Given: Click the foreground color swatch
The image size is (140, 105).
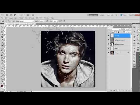Looking at the screenshot, I should click(x=2, y=86).
